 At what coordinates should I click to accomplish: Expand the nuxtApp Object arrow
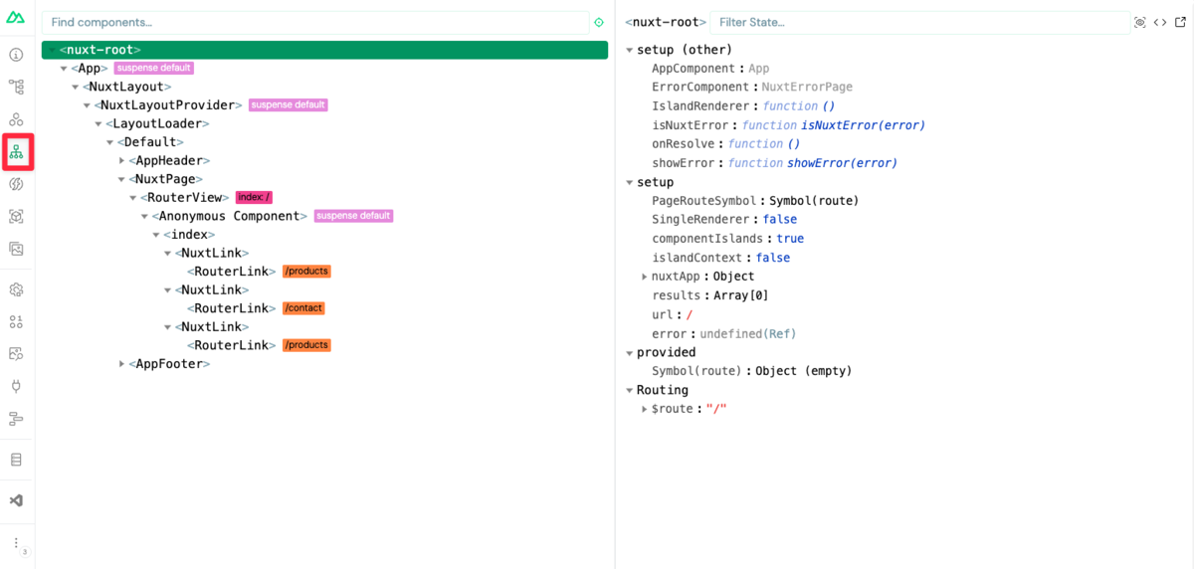point(645,277)
